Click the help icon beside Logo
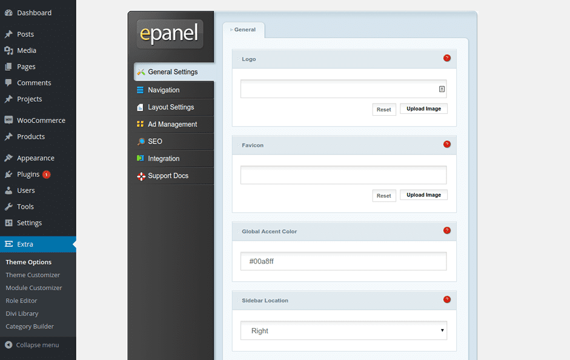The height and width of the screenshot is (360, 570). 447,58
